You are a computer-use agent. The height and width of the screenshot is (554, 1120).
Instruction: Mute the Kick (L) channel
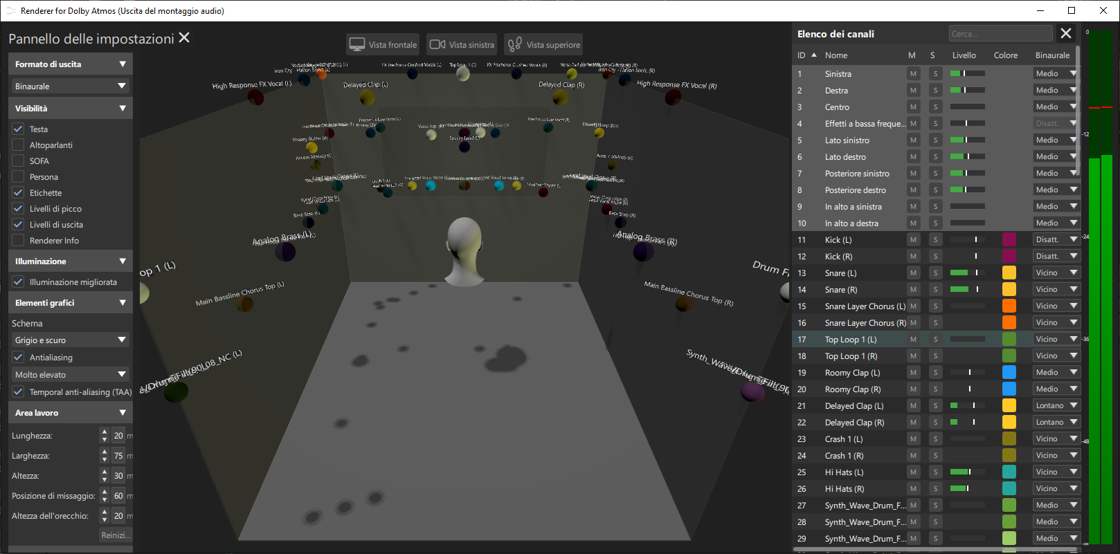[x=913, y=240]
